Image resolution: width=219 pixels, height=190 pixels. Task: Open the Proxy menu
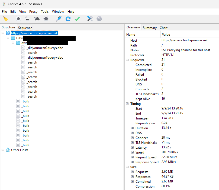pyautogui.click(x=33, y=12)
